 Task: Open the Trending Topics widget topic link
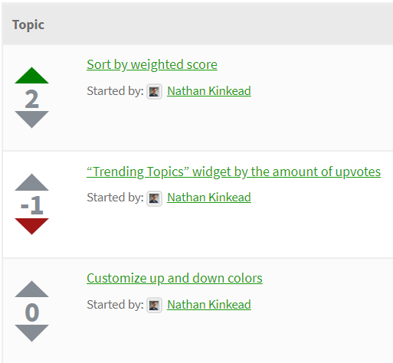tap(234, 172)
